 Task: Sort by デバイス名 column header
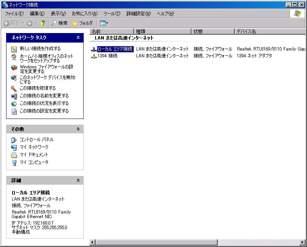tap(270, 31)
